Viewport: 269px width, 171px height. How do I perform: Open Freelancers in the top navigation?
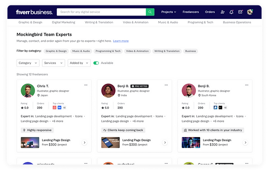pos(190,12)
